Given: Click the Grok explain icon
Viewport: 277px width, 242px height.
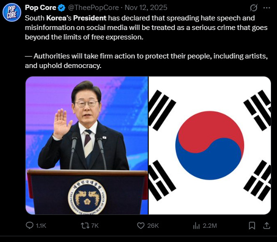Looking at the screenshot, I should pos(254,8).
